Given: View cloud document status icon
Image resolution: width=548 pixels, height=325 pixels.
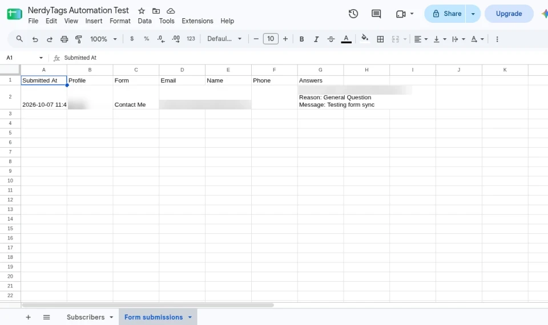Looking at the screenshot, I should (171, 11).
